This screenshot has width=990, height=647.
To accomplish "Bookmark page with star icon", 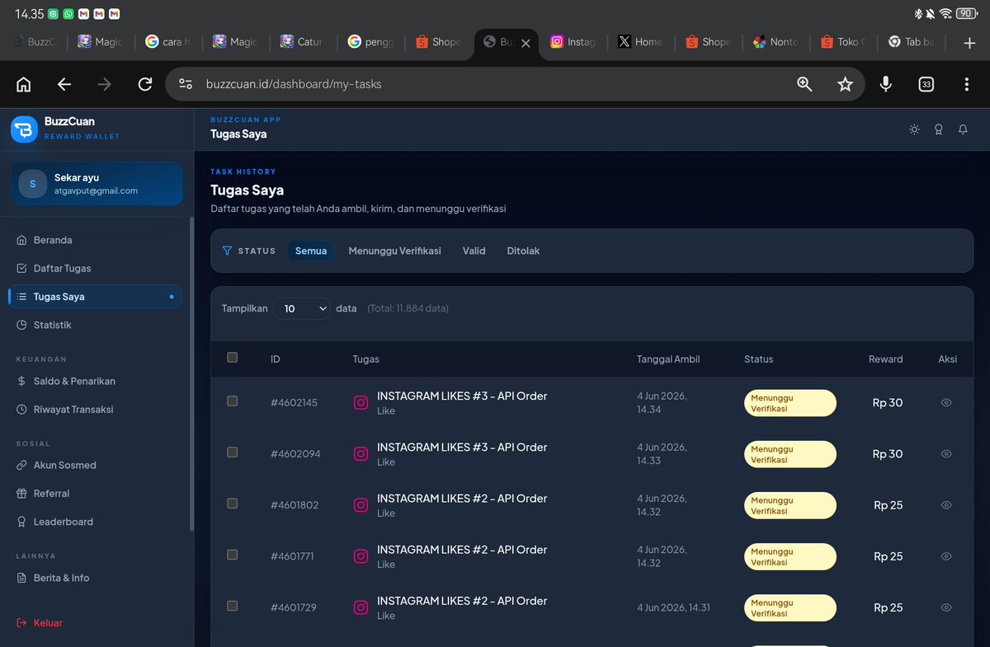I will (845, 84).
